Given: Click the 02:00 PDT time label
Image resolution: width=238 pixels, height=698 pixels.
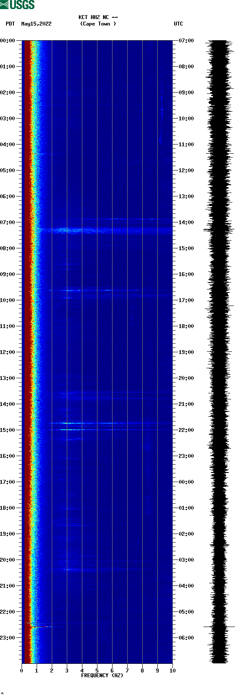Looking at the screenshot, I should (8, 93).
